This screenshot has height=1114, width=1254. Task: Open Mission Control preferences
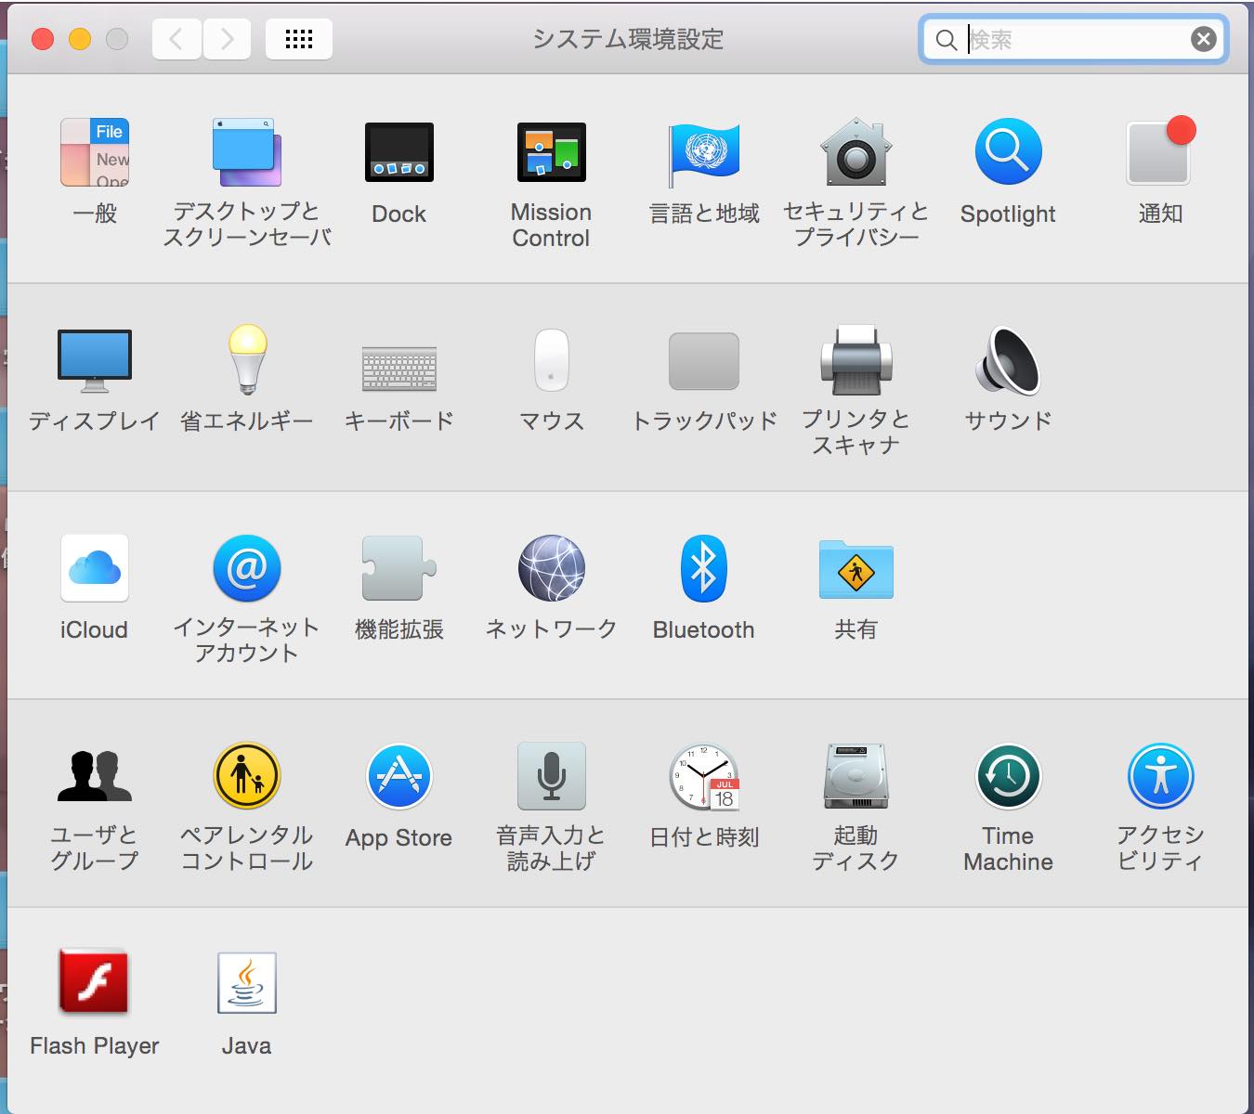[x=551, y=152]
